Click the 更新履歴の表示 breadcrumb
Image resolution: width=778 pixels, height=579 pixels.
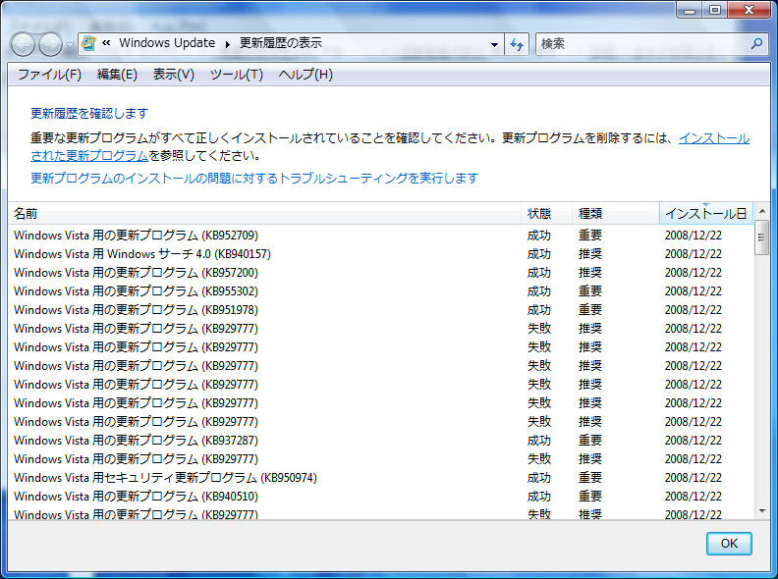pyautogui.click(x=281, y=43)
